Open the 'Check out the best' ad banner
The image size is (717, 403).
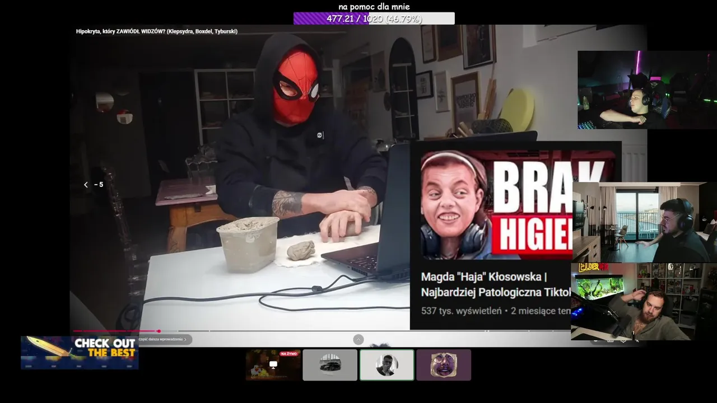pyautogui.click(x=80, y=353)
